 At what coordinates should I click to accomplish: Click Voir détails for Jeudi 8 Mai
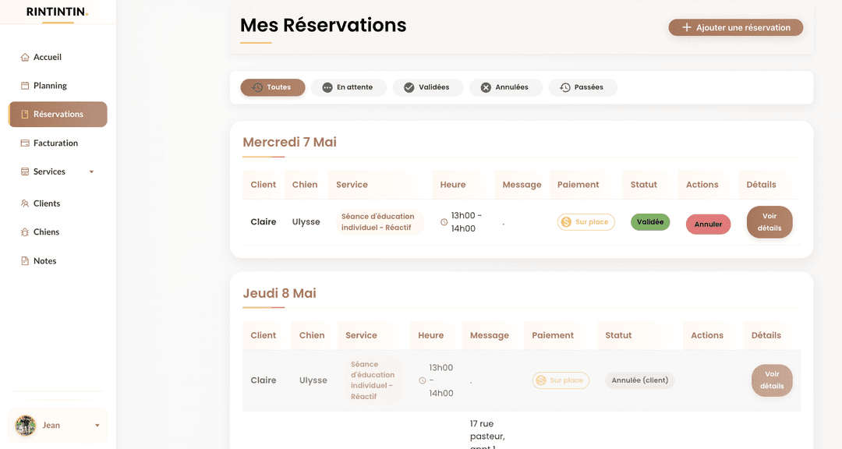tap(772, 380)
